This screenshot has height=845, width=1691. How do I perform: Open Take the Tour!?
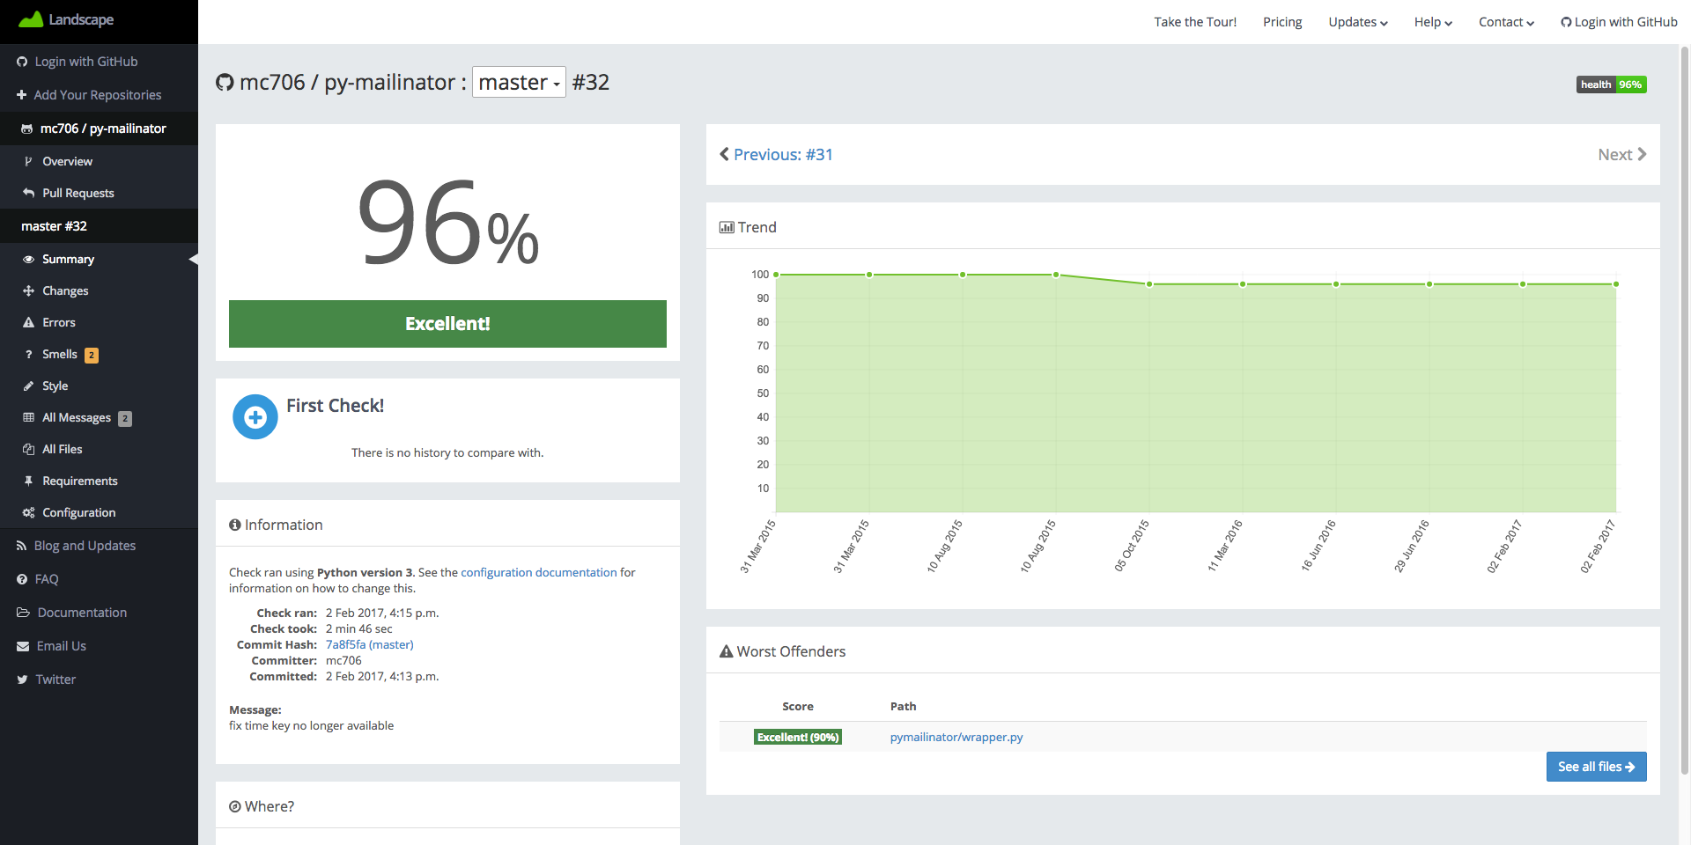tap(1195, 22)
